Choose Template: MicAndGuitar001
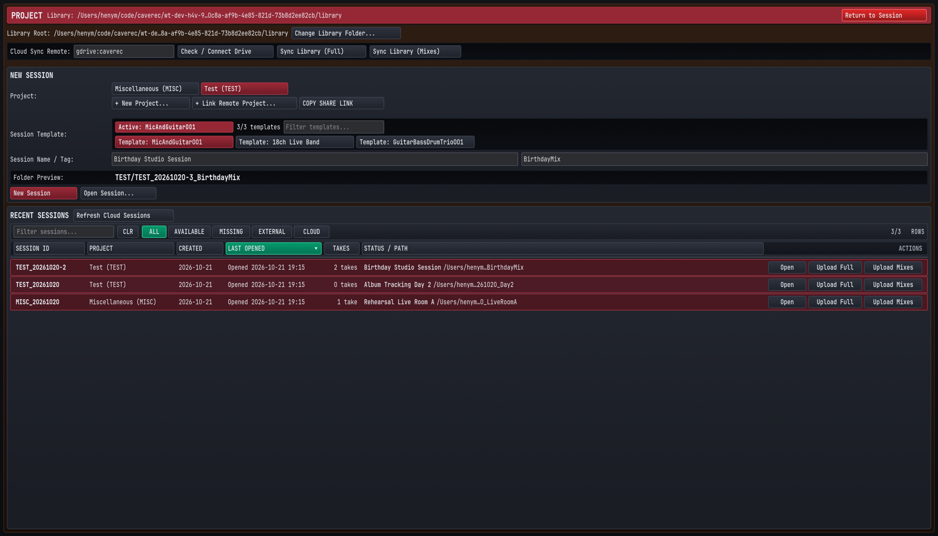The width and height of the screenshot is (938, 536). click(174, 142)
